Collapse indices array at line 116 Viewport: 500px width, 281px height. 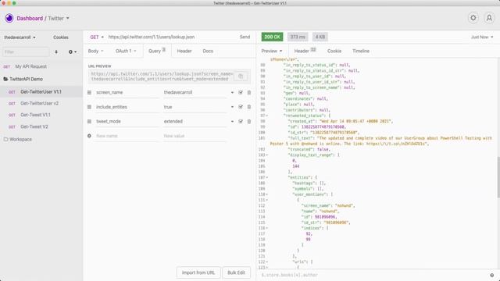267,228
